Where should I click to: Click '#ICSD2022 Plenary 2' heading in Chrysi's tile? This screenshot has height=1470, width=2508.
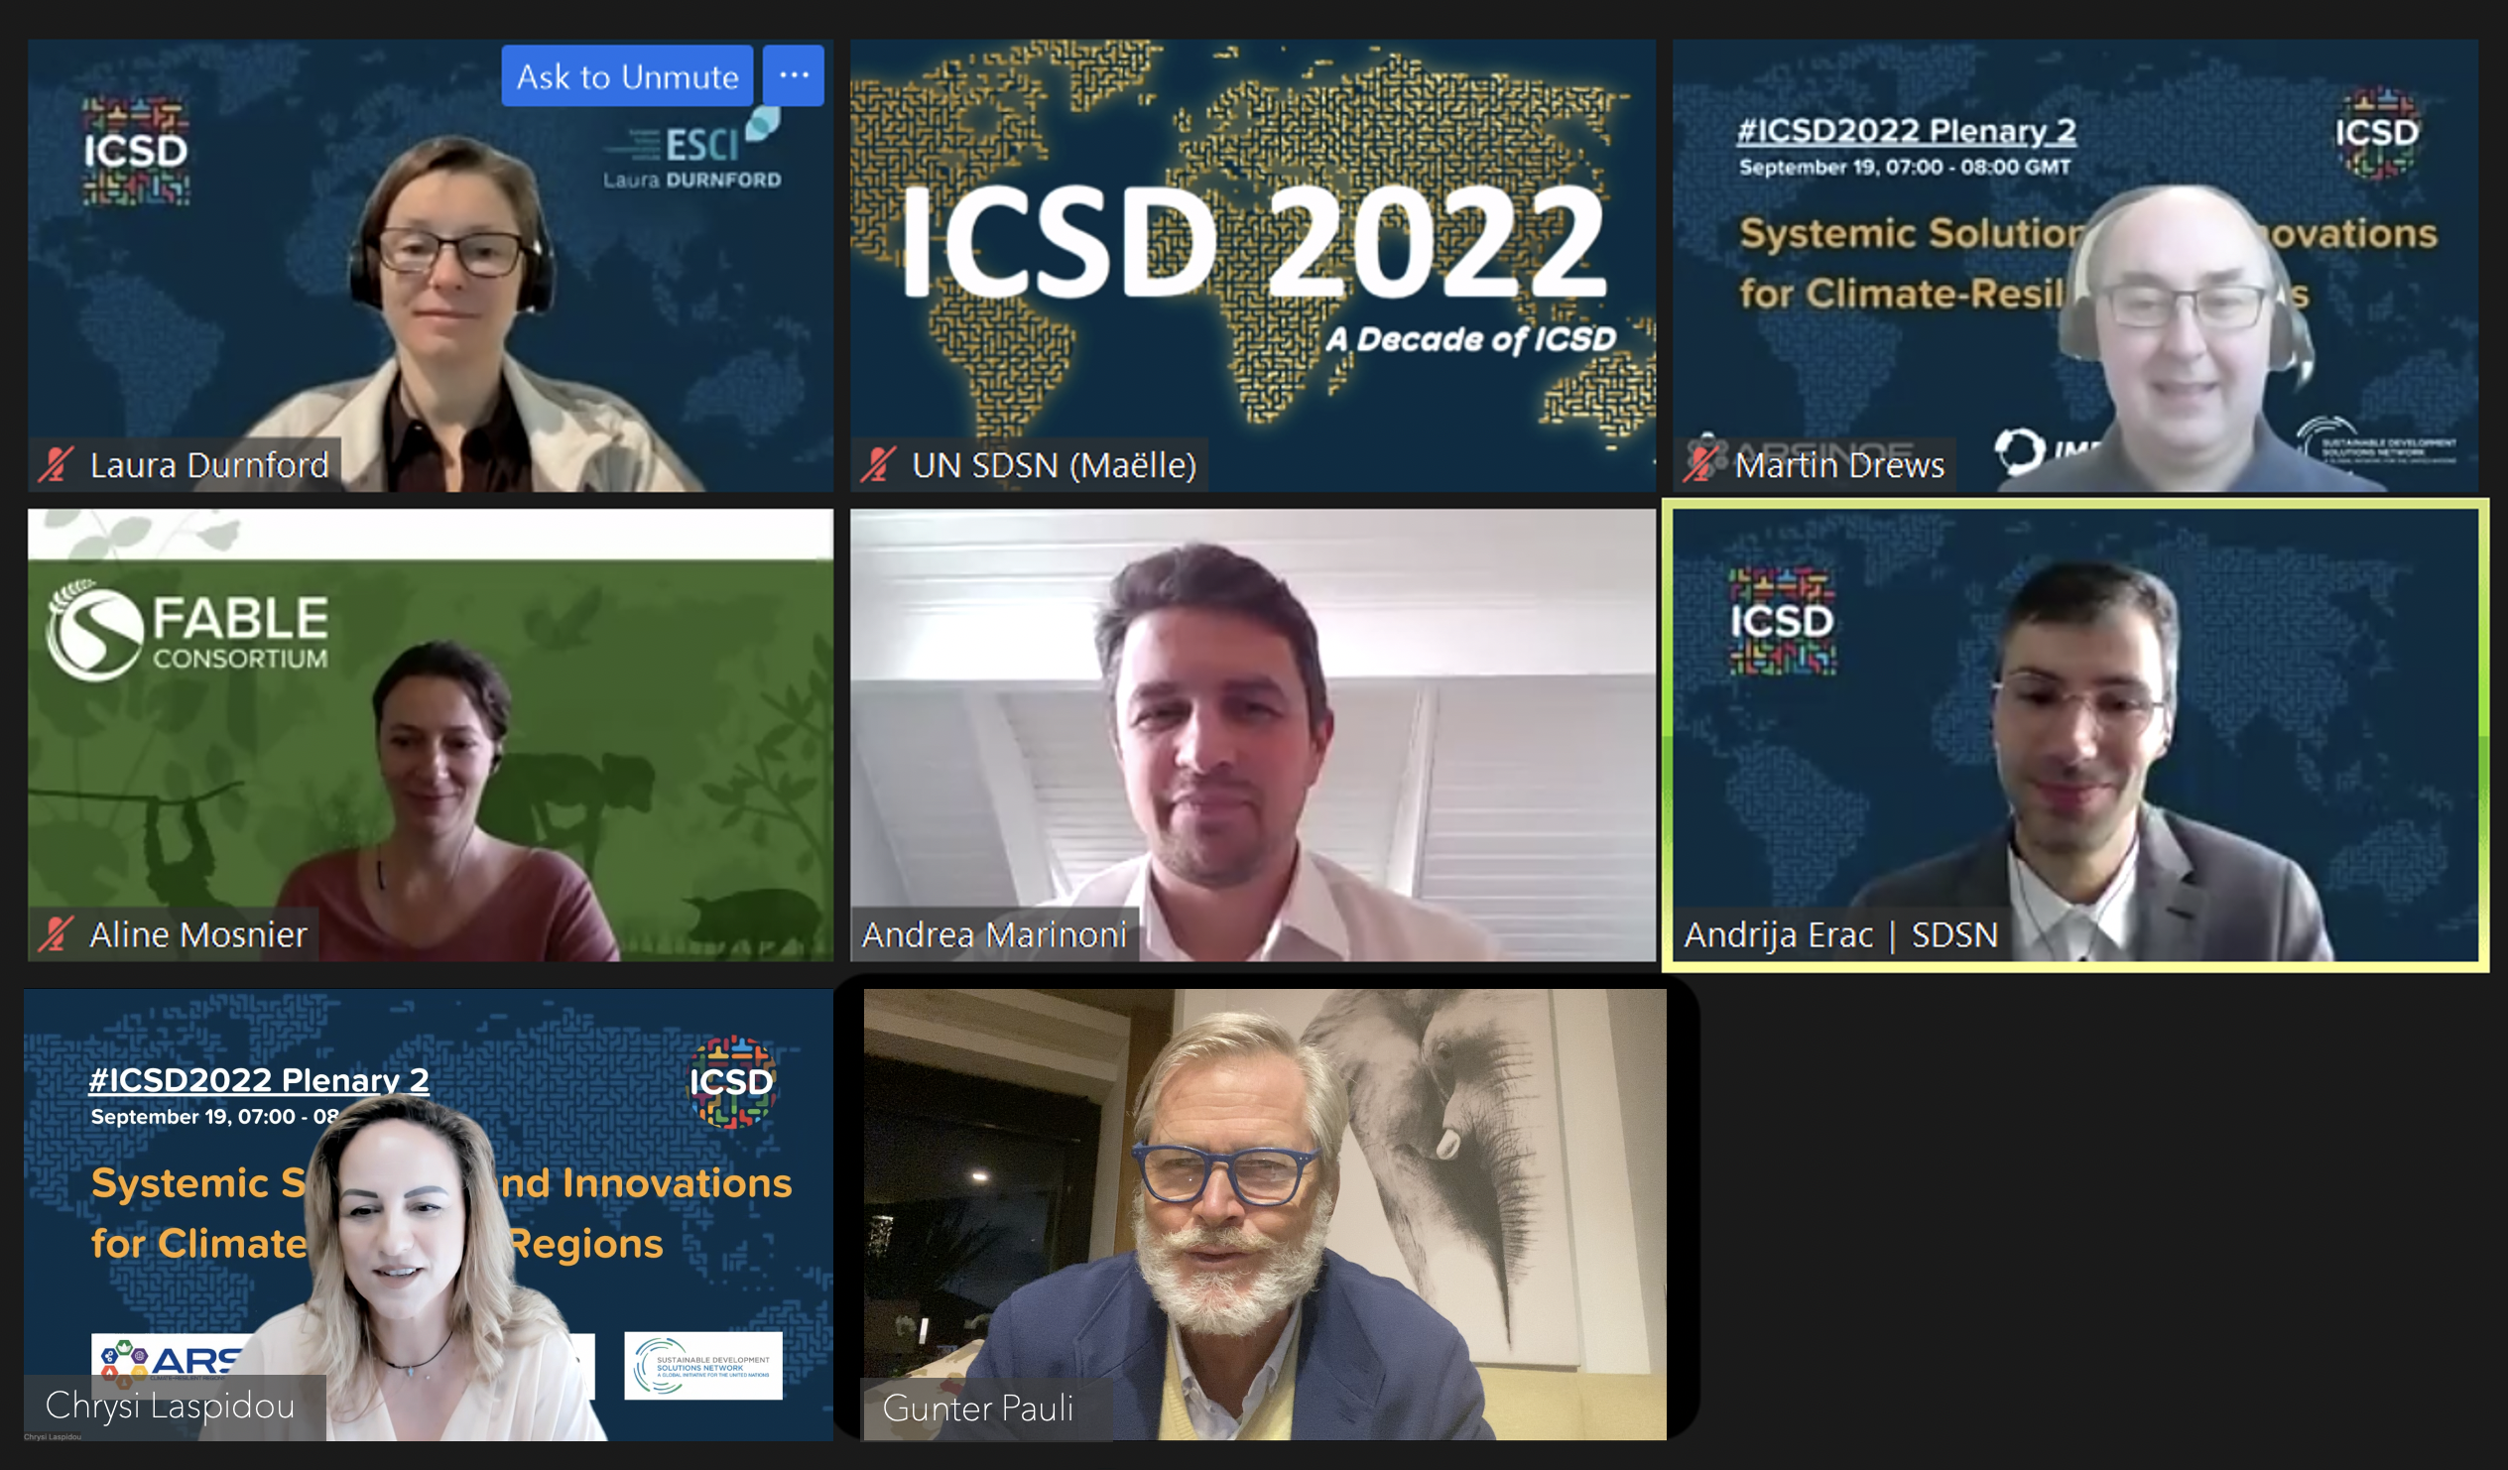pos(260,1080)
